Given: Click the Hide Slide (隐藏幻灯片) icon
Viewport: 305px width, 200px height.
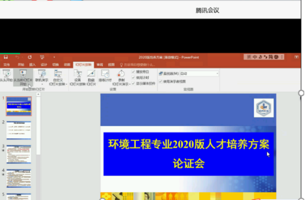Looking at the screenshot, I should coord(91,78).
